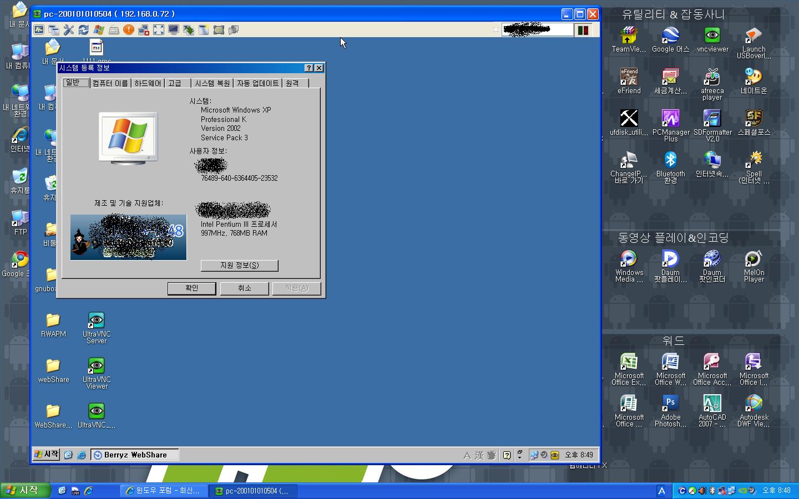This screenshot has height=499, width=799.
Task: Open the Launch USBoverNetwork shortcut
Action: click(x=754, y=43)
